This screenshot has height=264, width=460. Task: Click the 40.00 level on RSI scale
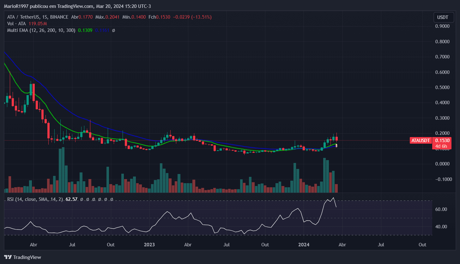point(441,227)
